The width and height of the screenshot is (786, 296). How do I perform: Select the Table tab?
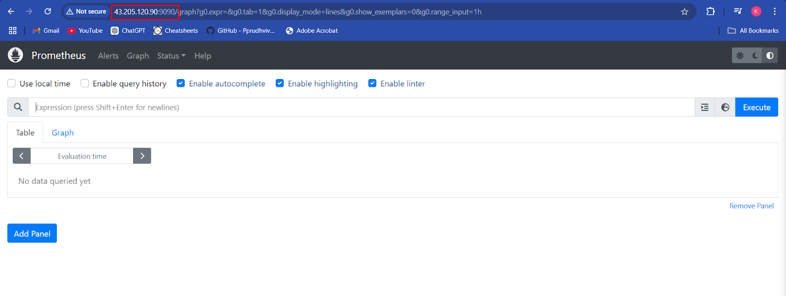25,133
